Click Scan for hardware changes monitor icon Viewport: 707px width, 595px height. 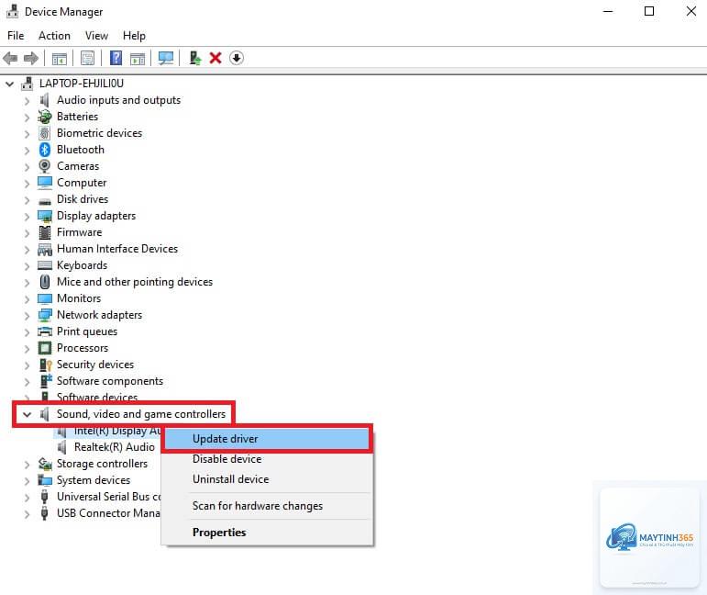click(166, 58)
